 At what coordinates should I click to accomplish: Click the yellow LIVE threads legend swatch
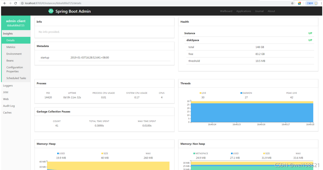pyautogui.click(x=200, y=93)
